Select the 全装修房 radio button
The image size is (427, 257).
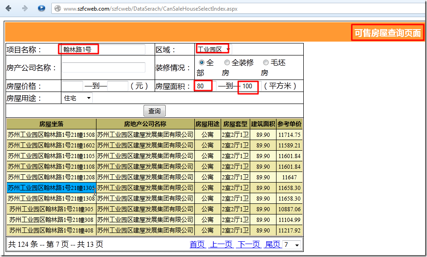pyautogui.click(x=227, y=62)
